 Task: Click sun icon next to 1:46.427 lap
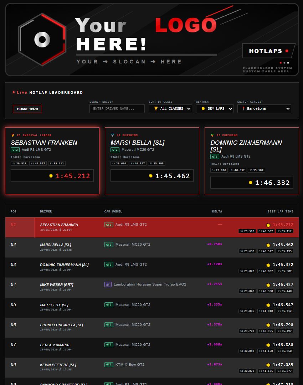[x=268, y=285]
